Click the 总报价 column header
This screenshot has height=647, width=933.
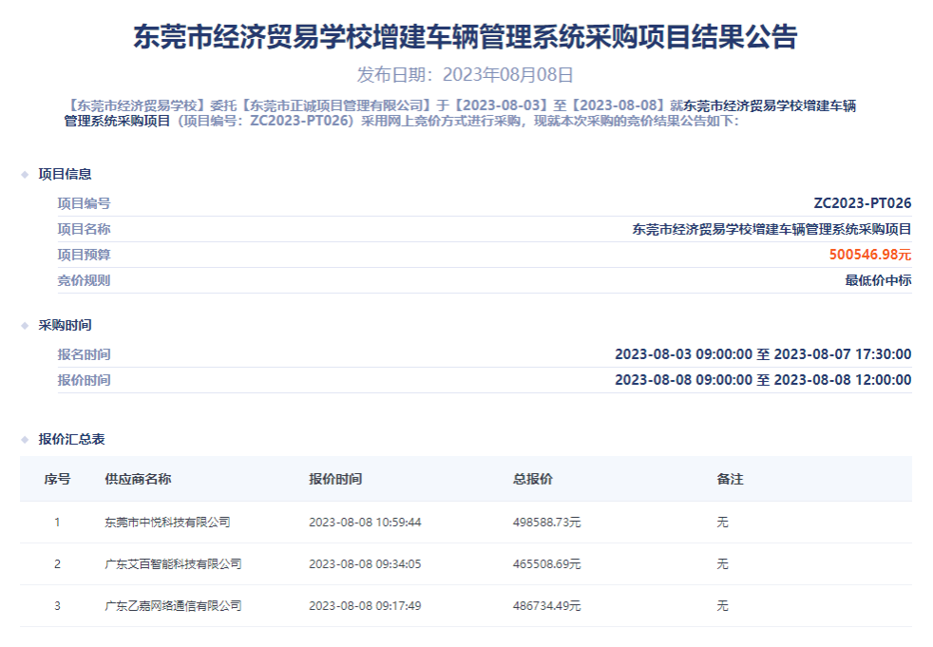pyautogui.click(x=533, y=479)
